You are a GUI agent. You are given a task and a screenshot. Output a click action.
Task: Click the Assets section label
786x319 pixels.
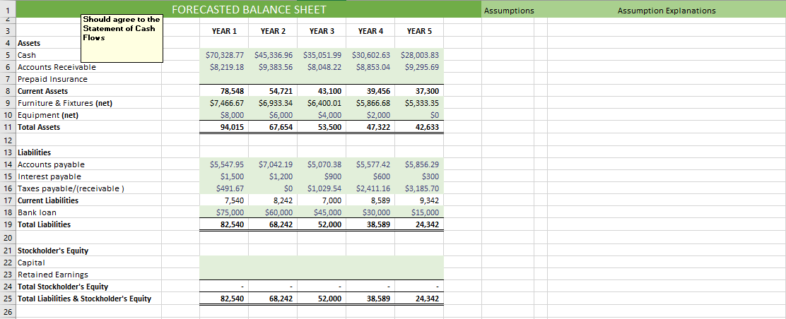[x=29, y=44]
